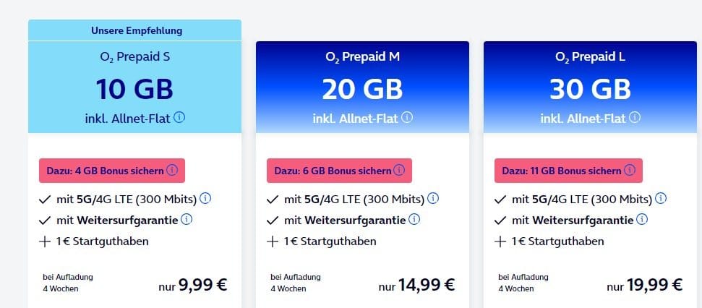The image size is (702, 308).
Task: Open info icon next to Prepaid S Allnet-Flat
Action: [179, 117]
